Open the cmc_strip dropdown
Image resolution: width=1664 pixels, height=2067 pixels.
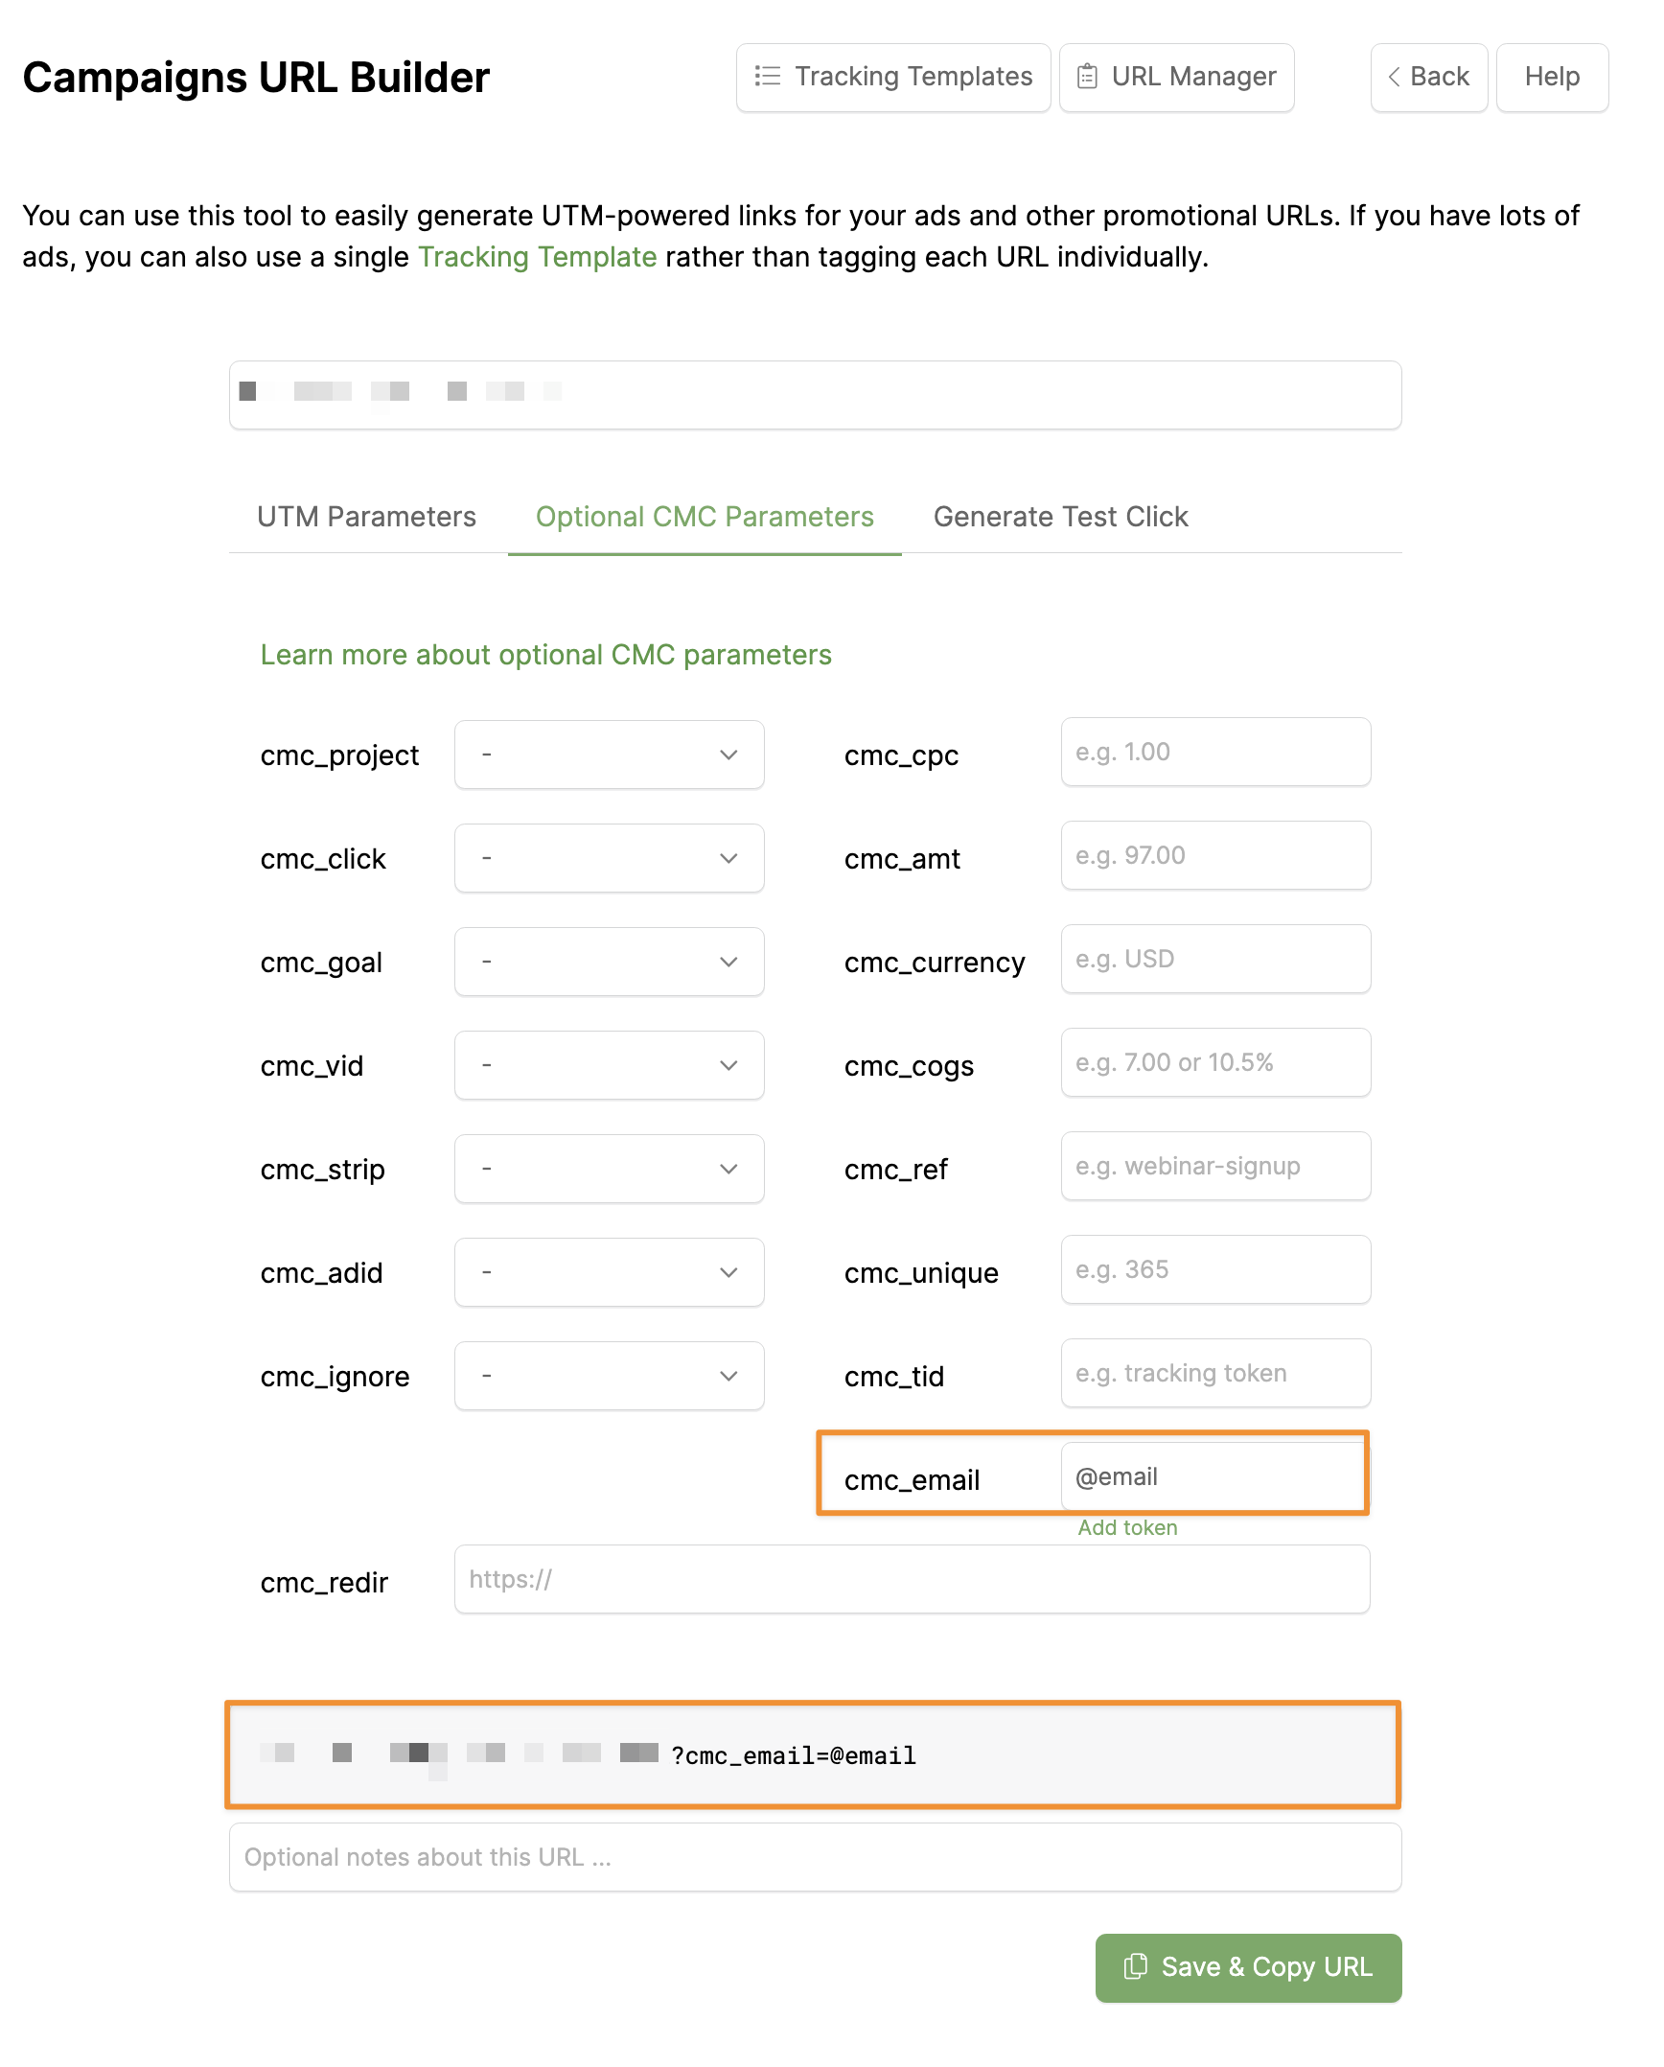click(610, 1170)
